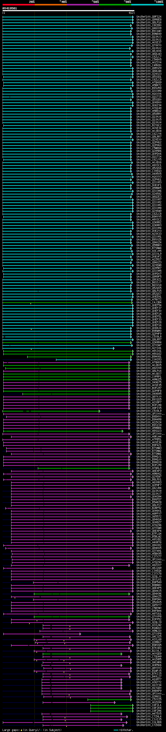Viewport: 166px width, 732px height.
Task: Open hit UniRef100_Q2PHF9
Action: 149,334
